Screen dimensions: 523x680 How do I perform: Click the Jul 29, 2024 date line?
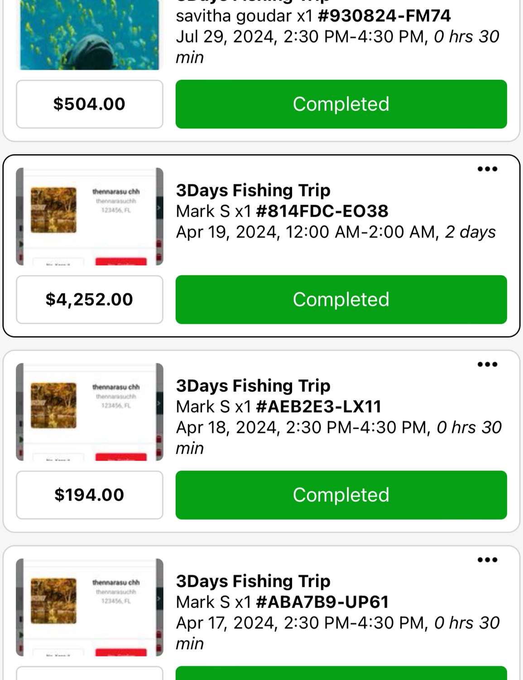tap(337, 37)
